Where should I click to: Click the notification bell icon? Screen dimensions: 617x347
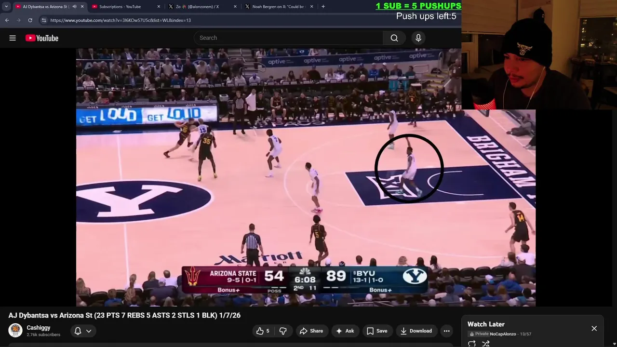78,331
